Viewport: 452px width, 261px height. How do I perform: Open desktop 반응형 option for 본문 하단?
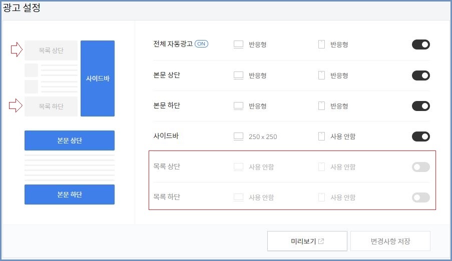pyautogui.click(x=257, y=106)
